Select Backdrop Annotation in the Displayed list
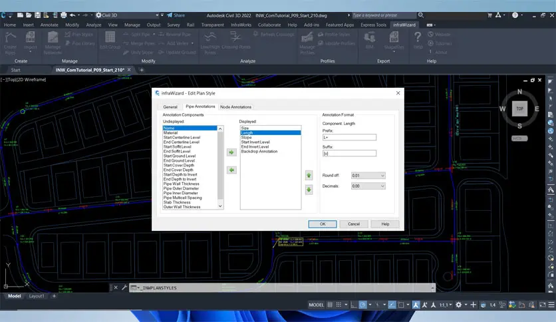556x322 pixels. [x=271, y=151]
